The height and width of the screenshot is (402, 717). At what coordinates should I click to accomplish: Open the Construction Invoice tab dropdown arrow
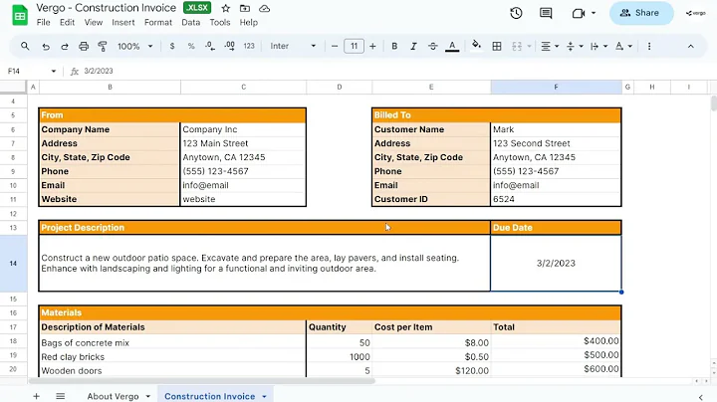(x=264, y=396)
